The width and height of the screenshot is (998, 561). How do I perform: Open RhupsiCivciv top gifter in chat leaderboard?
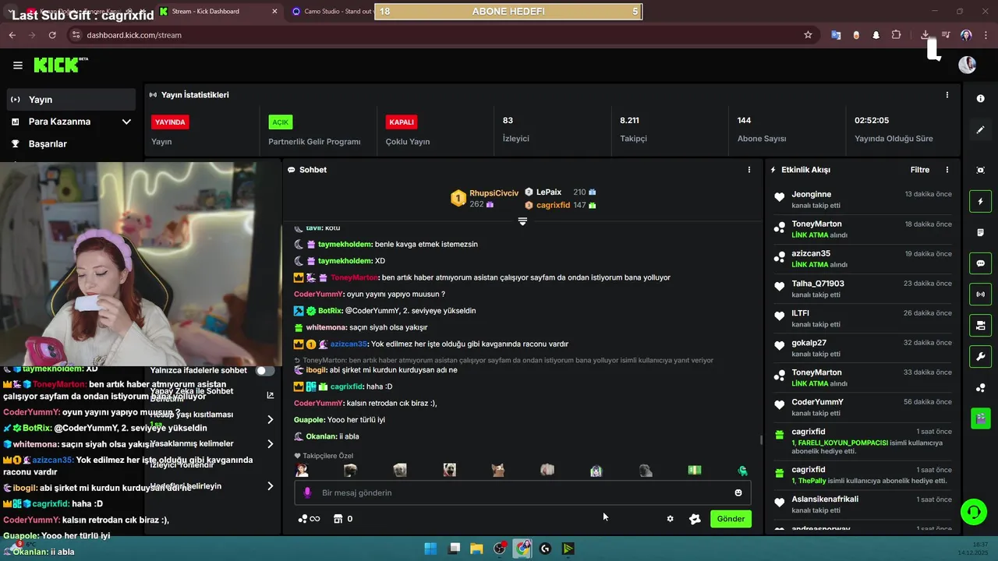click(494, 193)
